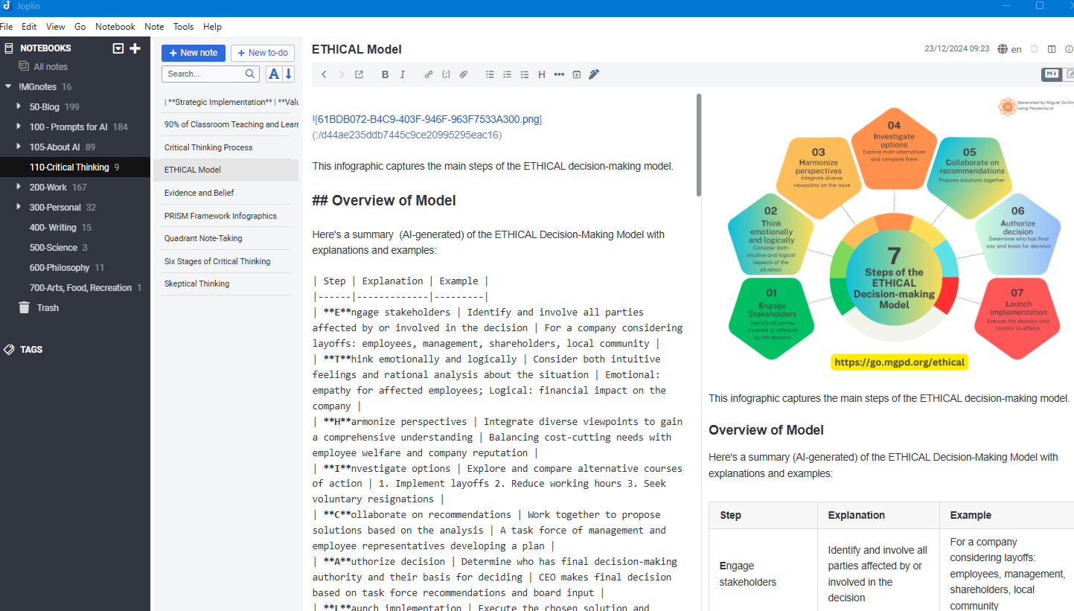Insert a code block with braces icon

(x=446, y=74)
